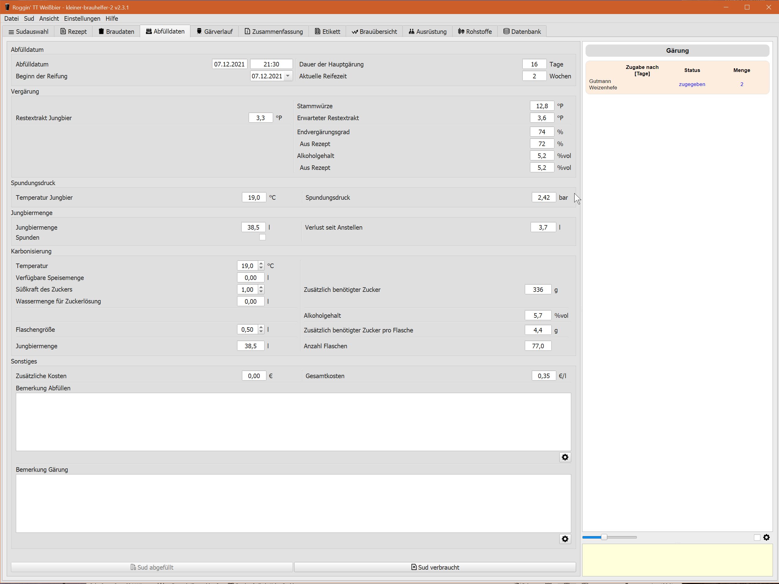Click gear icon below Bemerkung Gärung
Image resolution: width=779 pixels, height=584 pixels.
coord(565,539)
